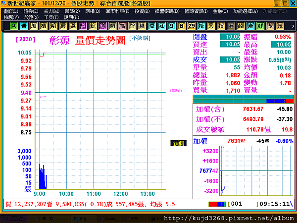297x223 pixels.
Task: Click the dark 港 toolbar icon
Action: 231,26
